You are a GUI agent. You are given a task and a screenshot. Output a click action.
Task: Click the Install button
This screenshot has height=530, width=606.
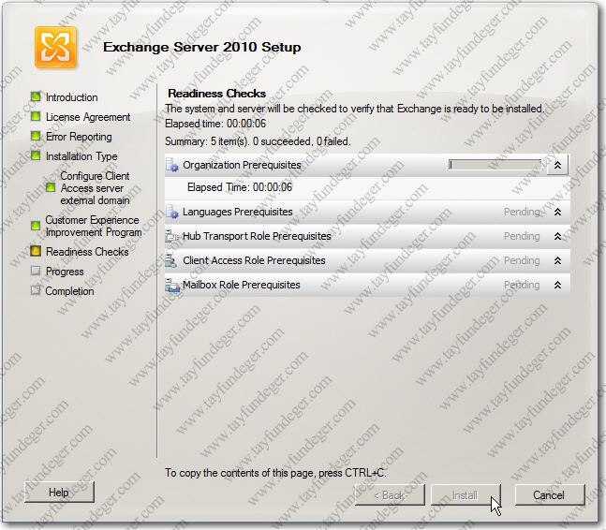[x=466, y=494]
